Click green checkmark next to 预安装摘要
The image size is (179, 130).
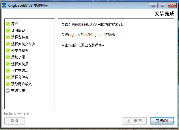point(8,50)
